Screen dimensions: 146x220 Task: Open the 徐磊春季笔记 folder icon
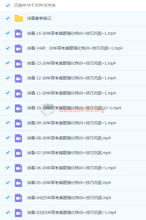19,19
